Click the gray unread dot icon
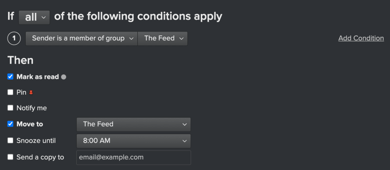The image size is (390, 170). 64,77
